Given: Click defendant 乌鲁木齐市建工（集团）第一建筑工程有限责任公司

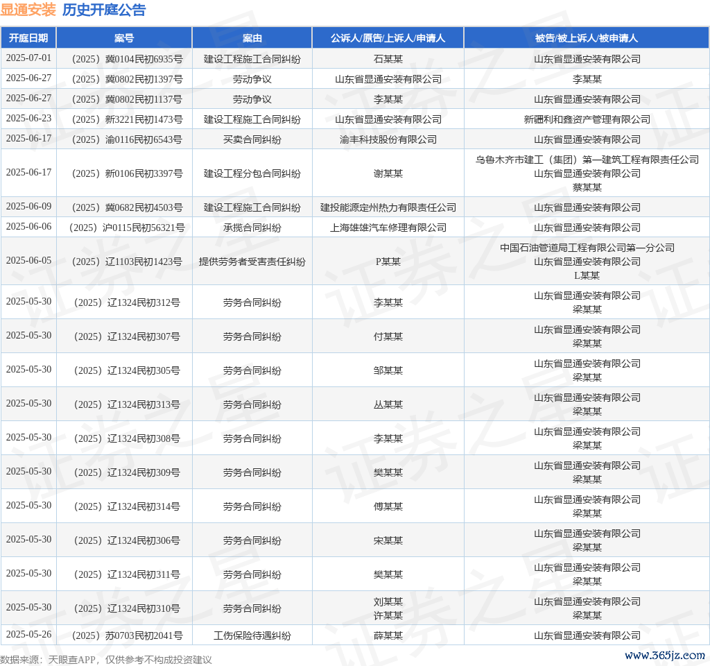Looking at the screenshot, I should click(587, 160).
